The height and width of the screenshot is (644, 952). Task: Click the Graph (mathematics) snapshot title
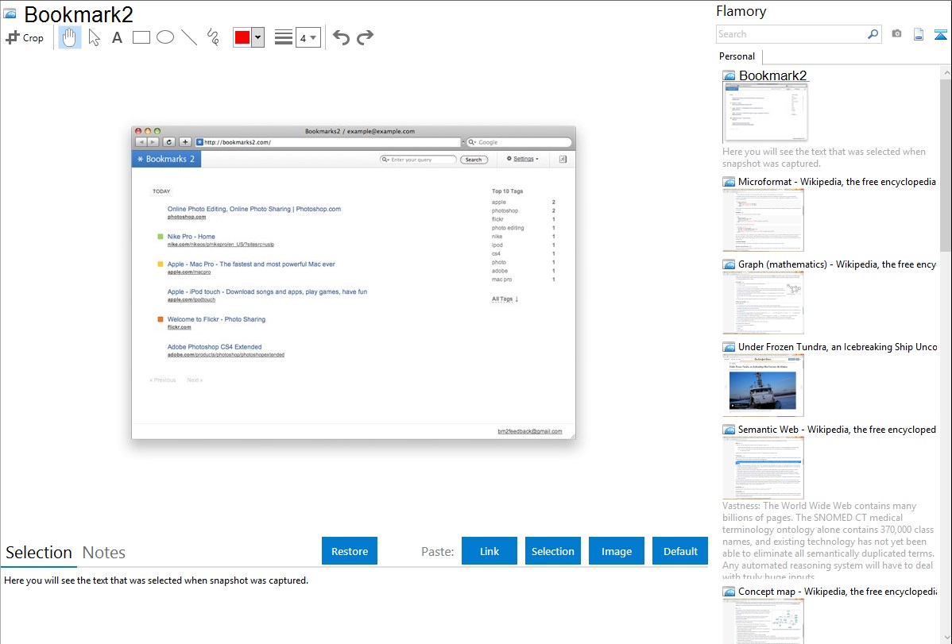coord(838,264)
